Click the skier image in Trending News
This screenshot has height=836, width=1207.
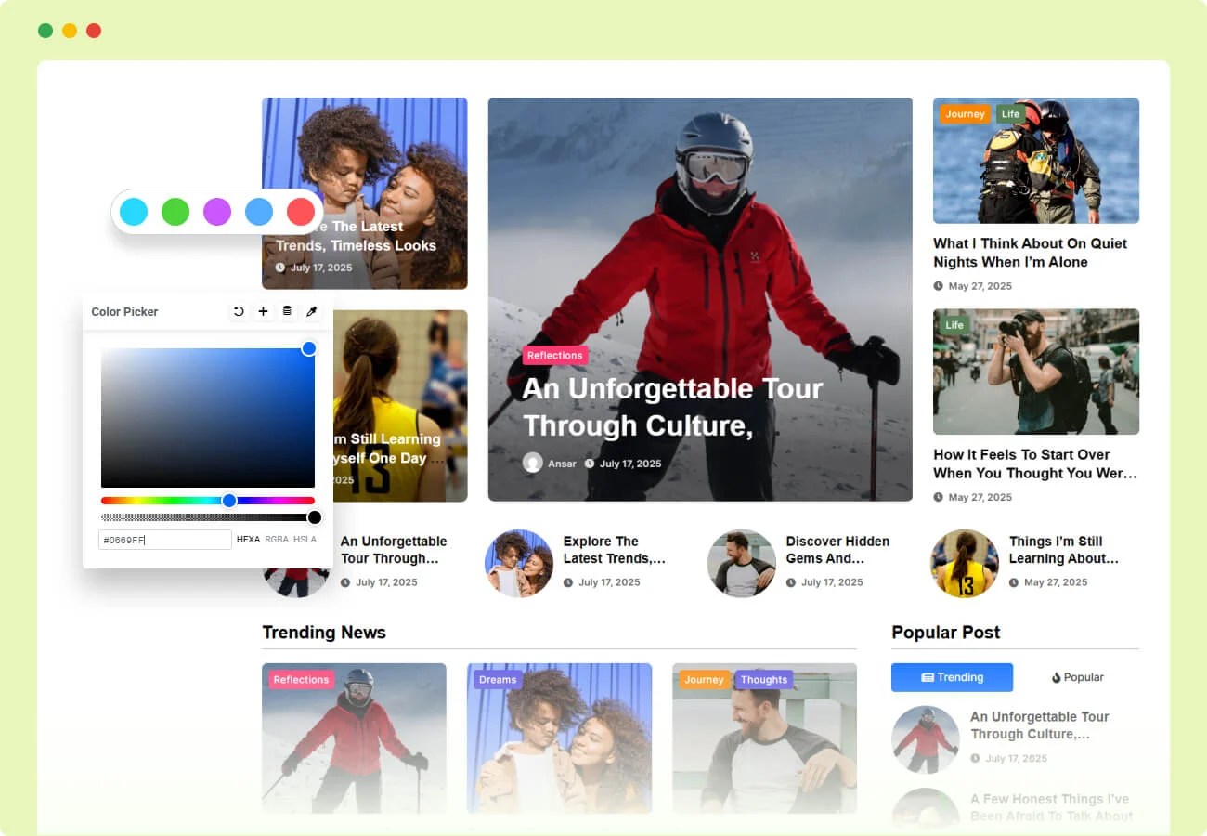pyautogui.click(x=354, y=738)
